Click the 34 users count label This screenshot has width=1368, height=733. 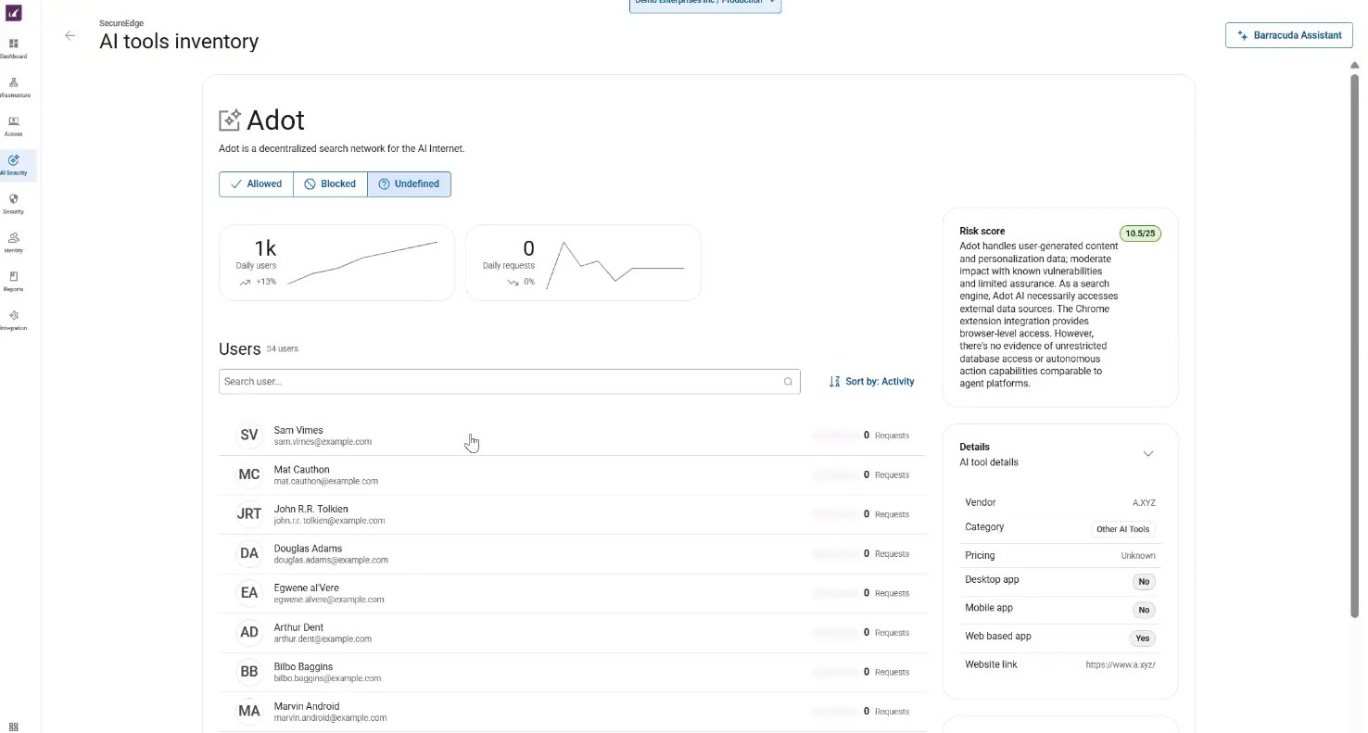click(x=282, y=349)
